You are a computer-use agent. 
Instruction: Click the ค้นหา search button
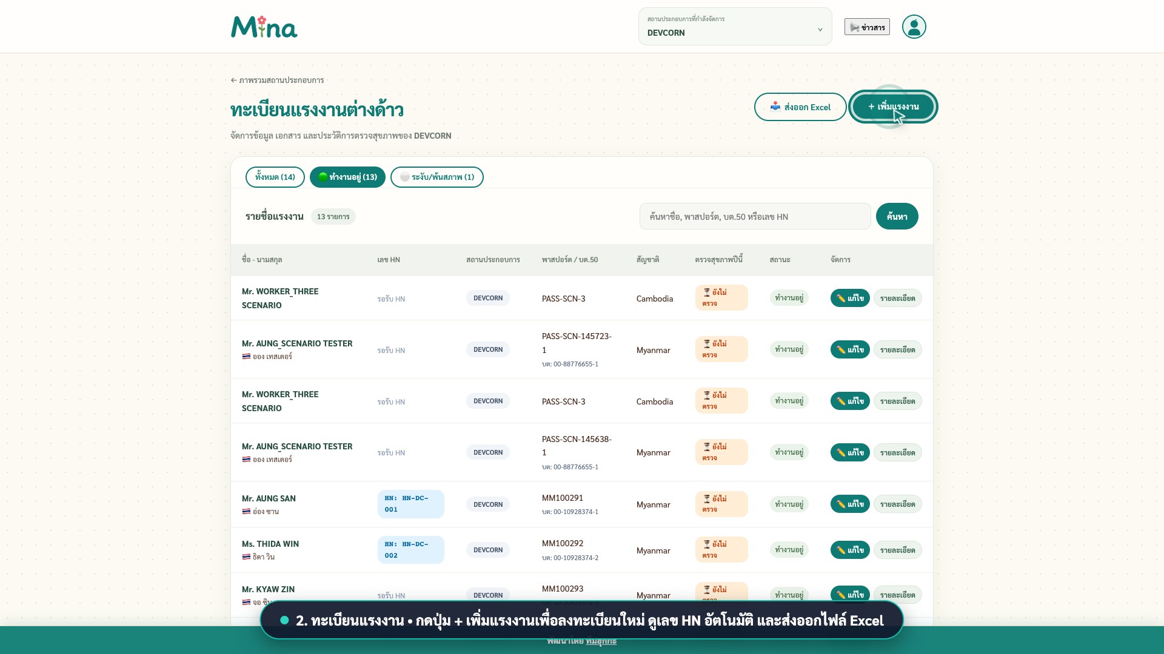[x=897, y=216]
